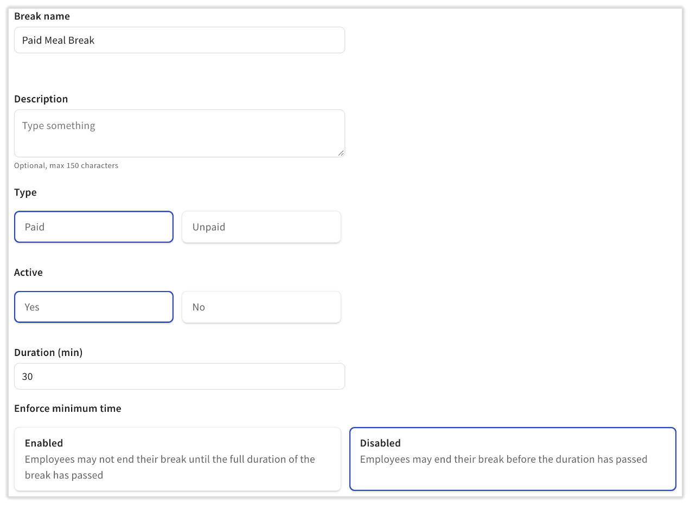The width and height of the screenshot is (690, 505).
Task: Click the 'Description' field label
Action: [x=41, y=99]
